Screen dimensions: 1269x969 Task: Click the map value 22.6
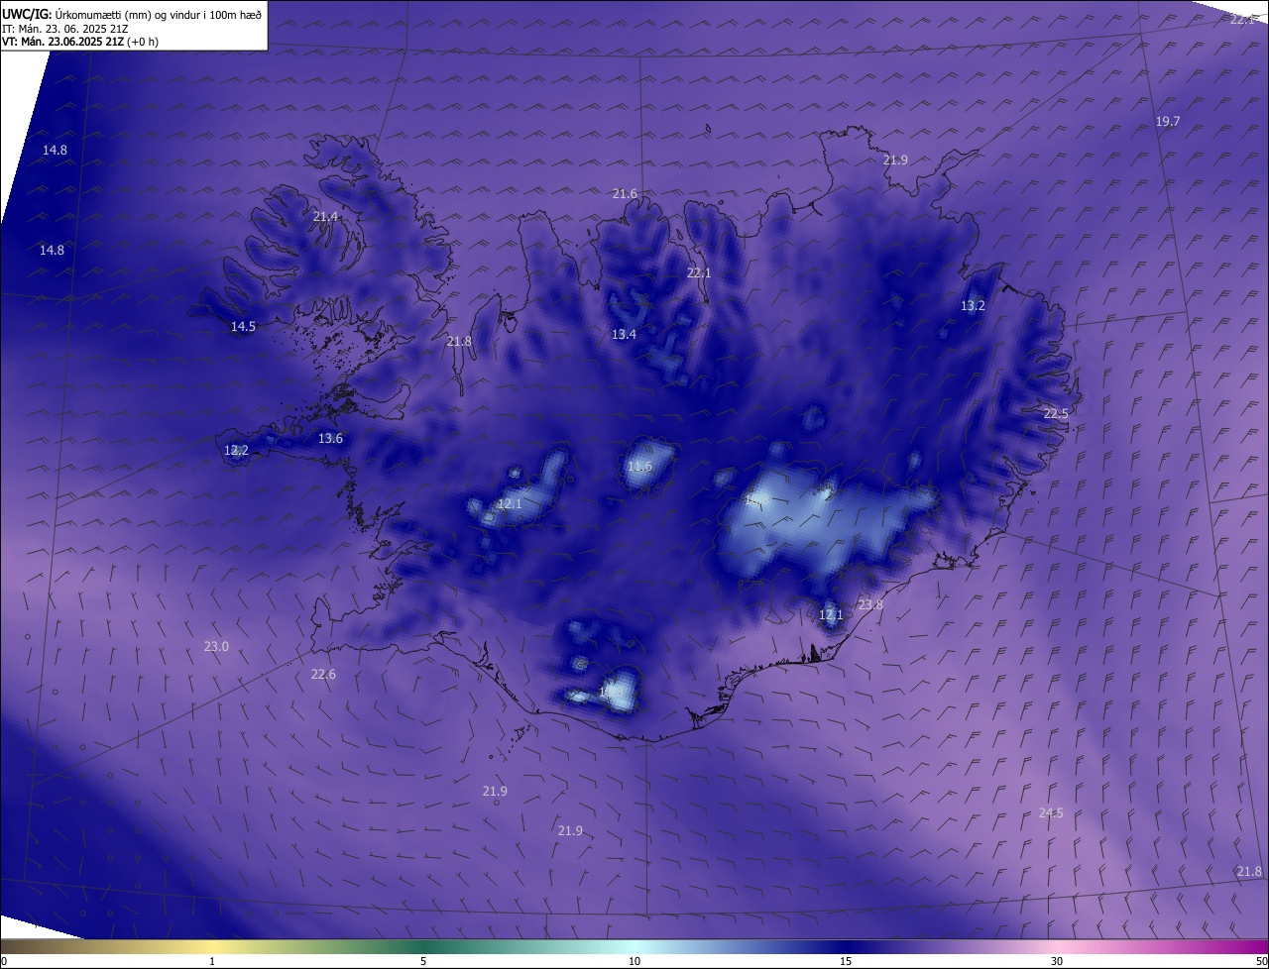click(x=323, y=674)
